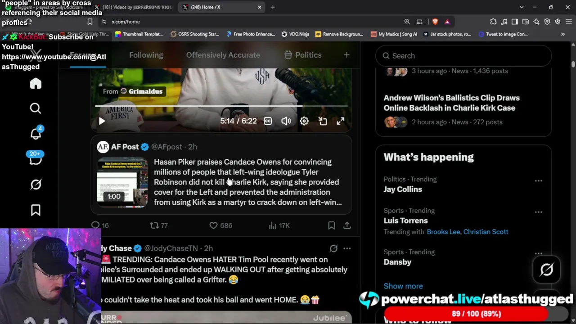576x324 pixels.
Task: Open the Dansby trending topic
Action: click(x=397, y=262)
